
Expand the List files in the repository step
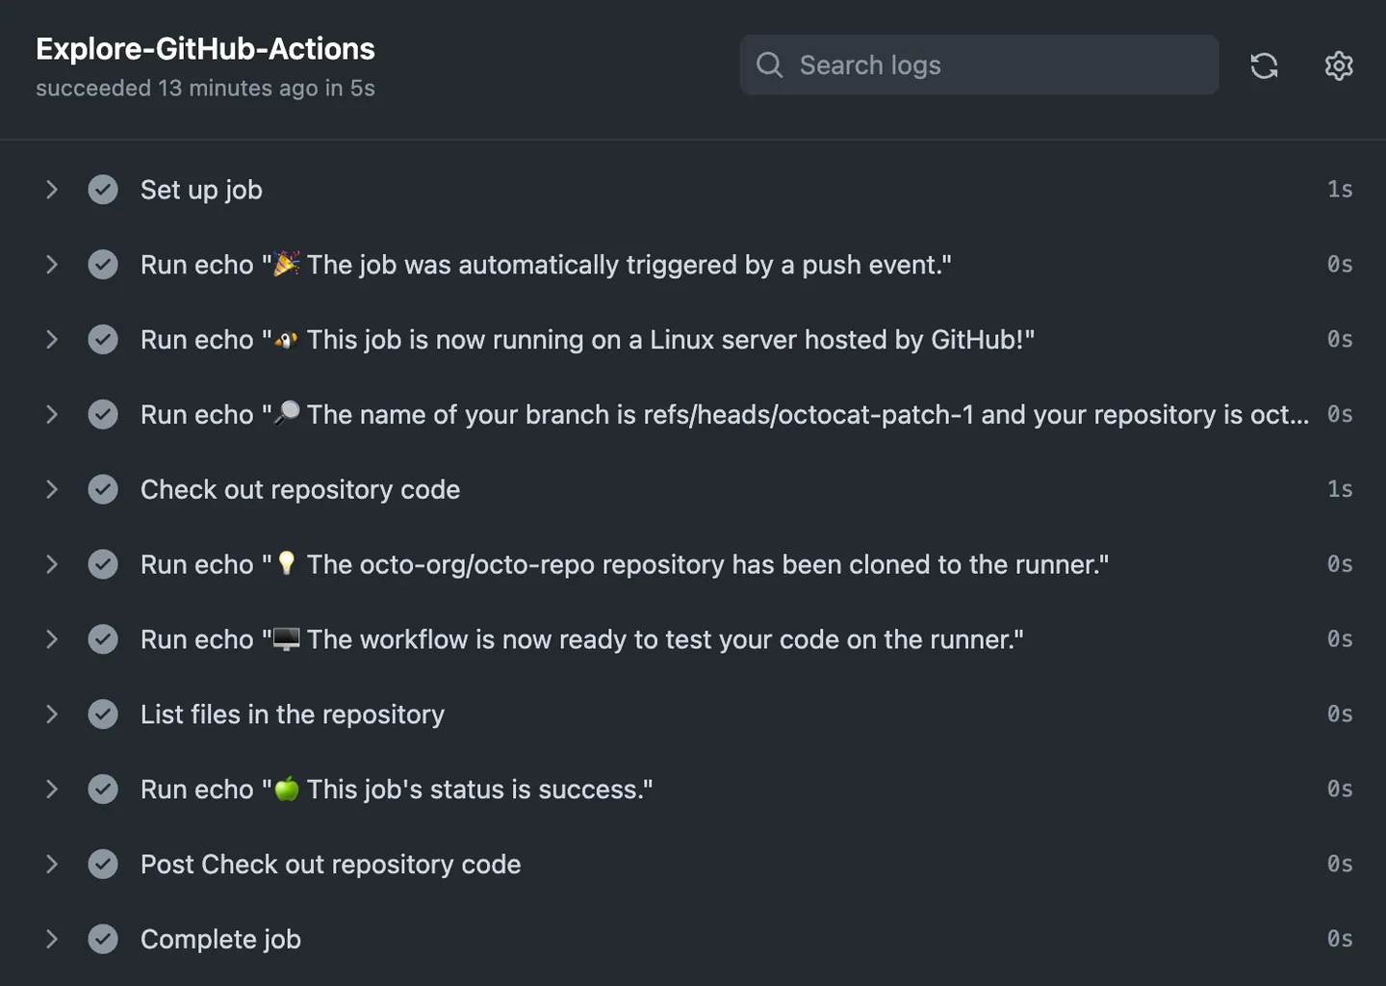[x=52, y=714]
